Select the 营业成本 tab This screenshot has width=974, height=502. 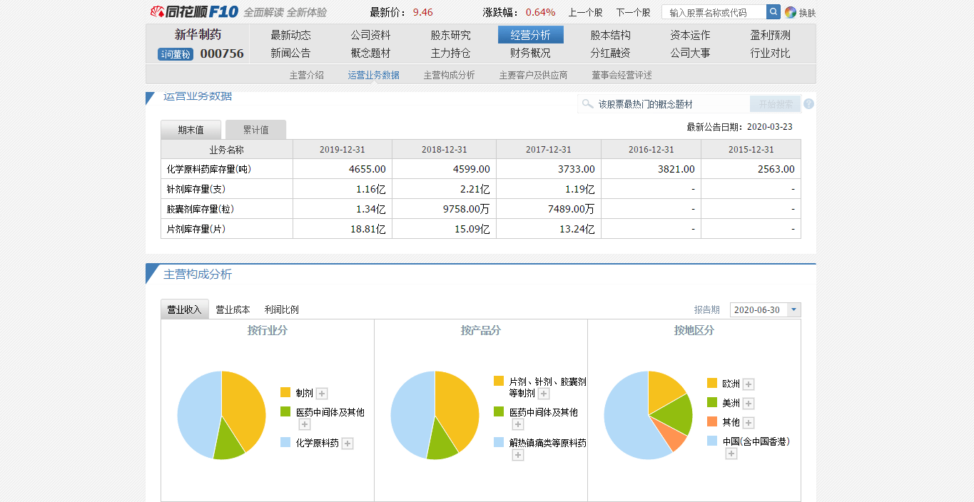pyautogui.click(x=233, y=309)
